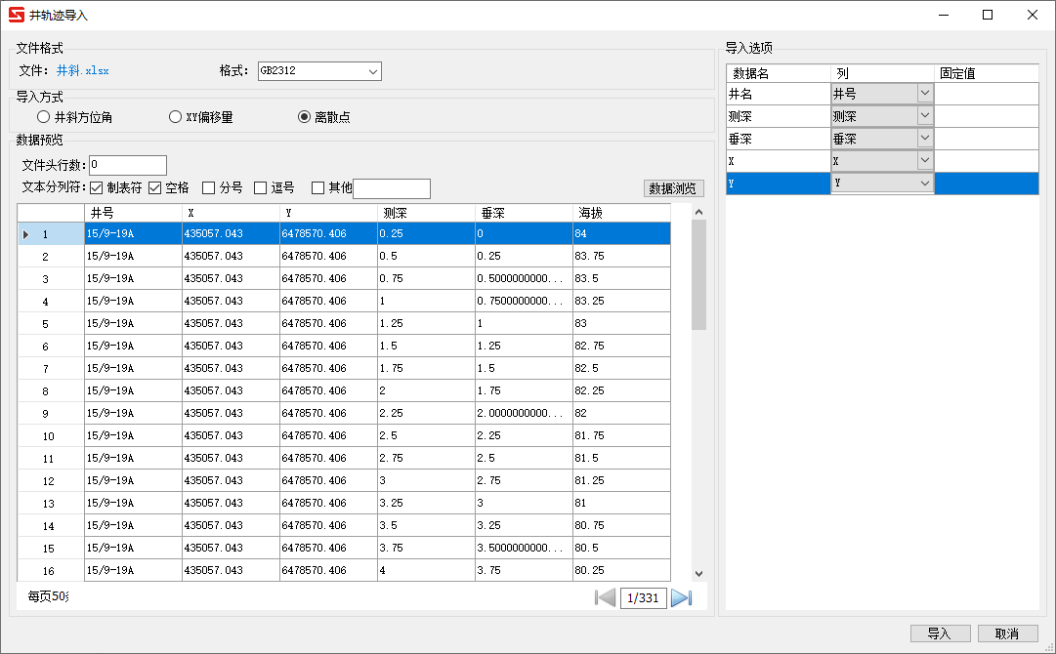Tick the 分号 delimiter checkbox
Screen dimensions: 1056x654
coord(208,188)
